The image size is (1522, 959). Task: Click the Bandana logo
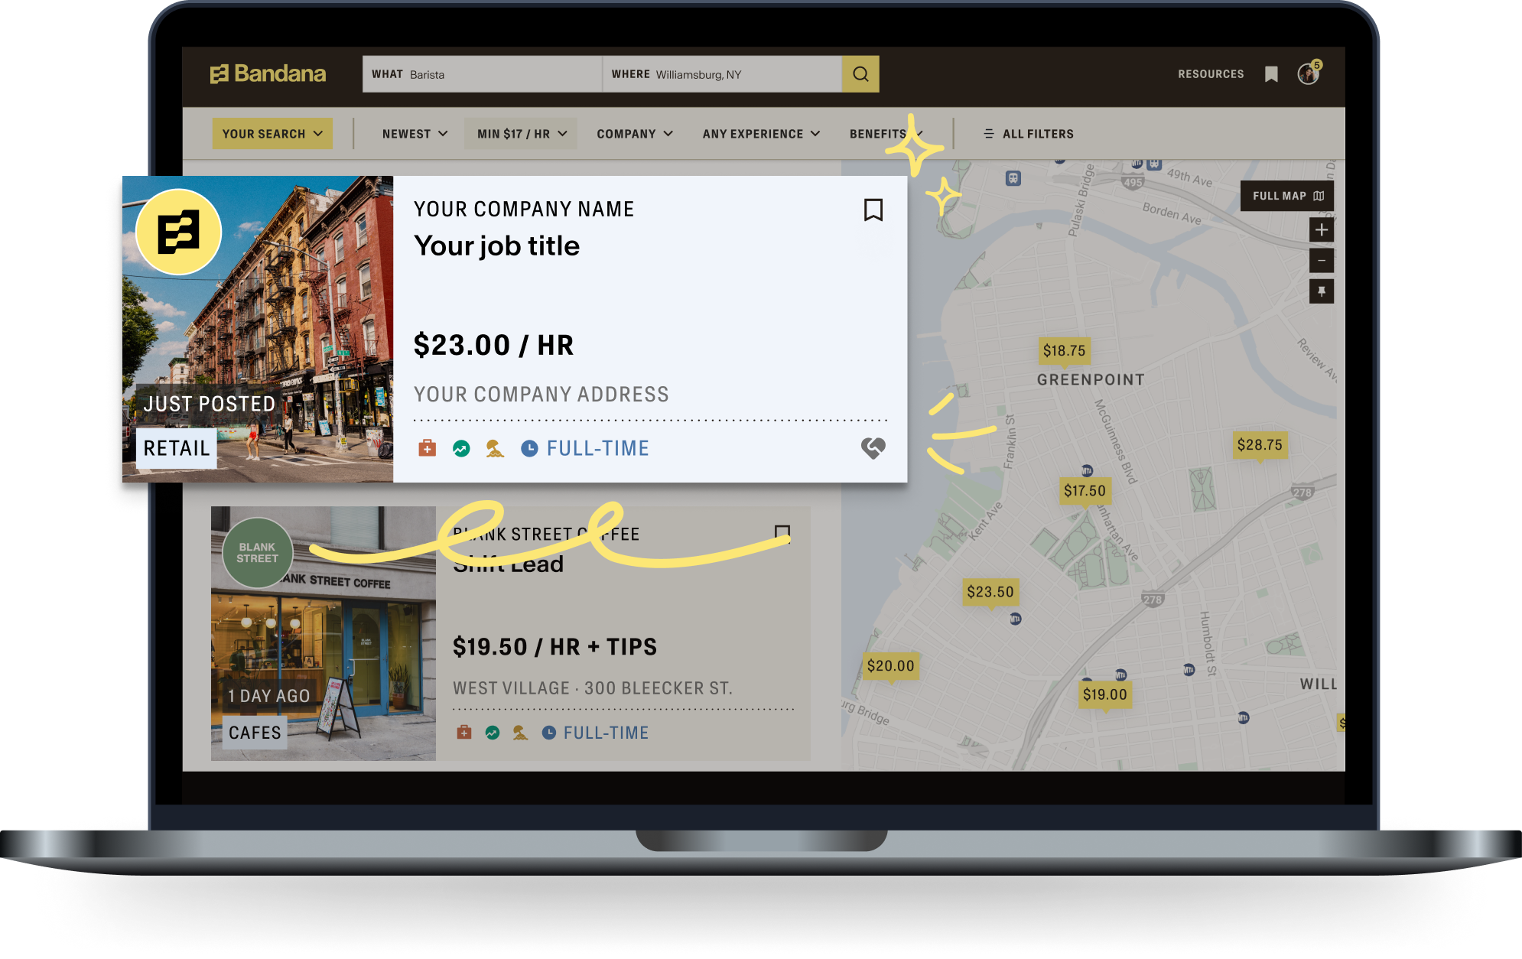click(268, 74)
